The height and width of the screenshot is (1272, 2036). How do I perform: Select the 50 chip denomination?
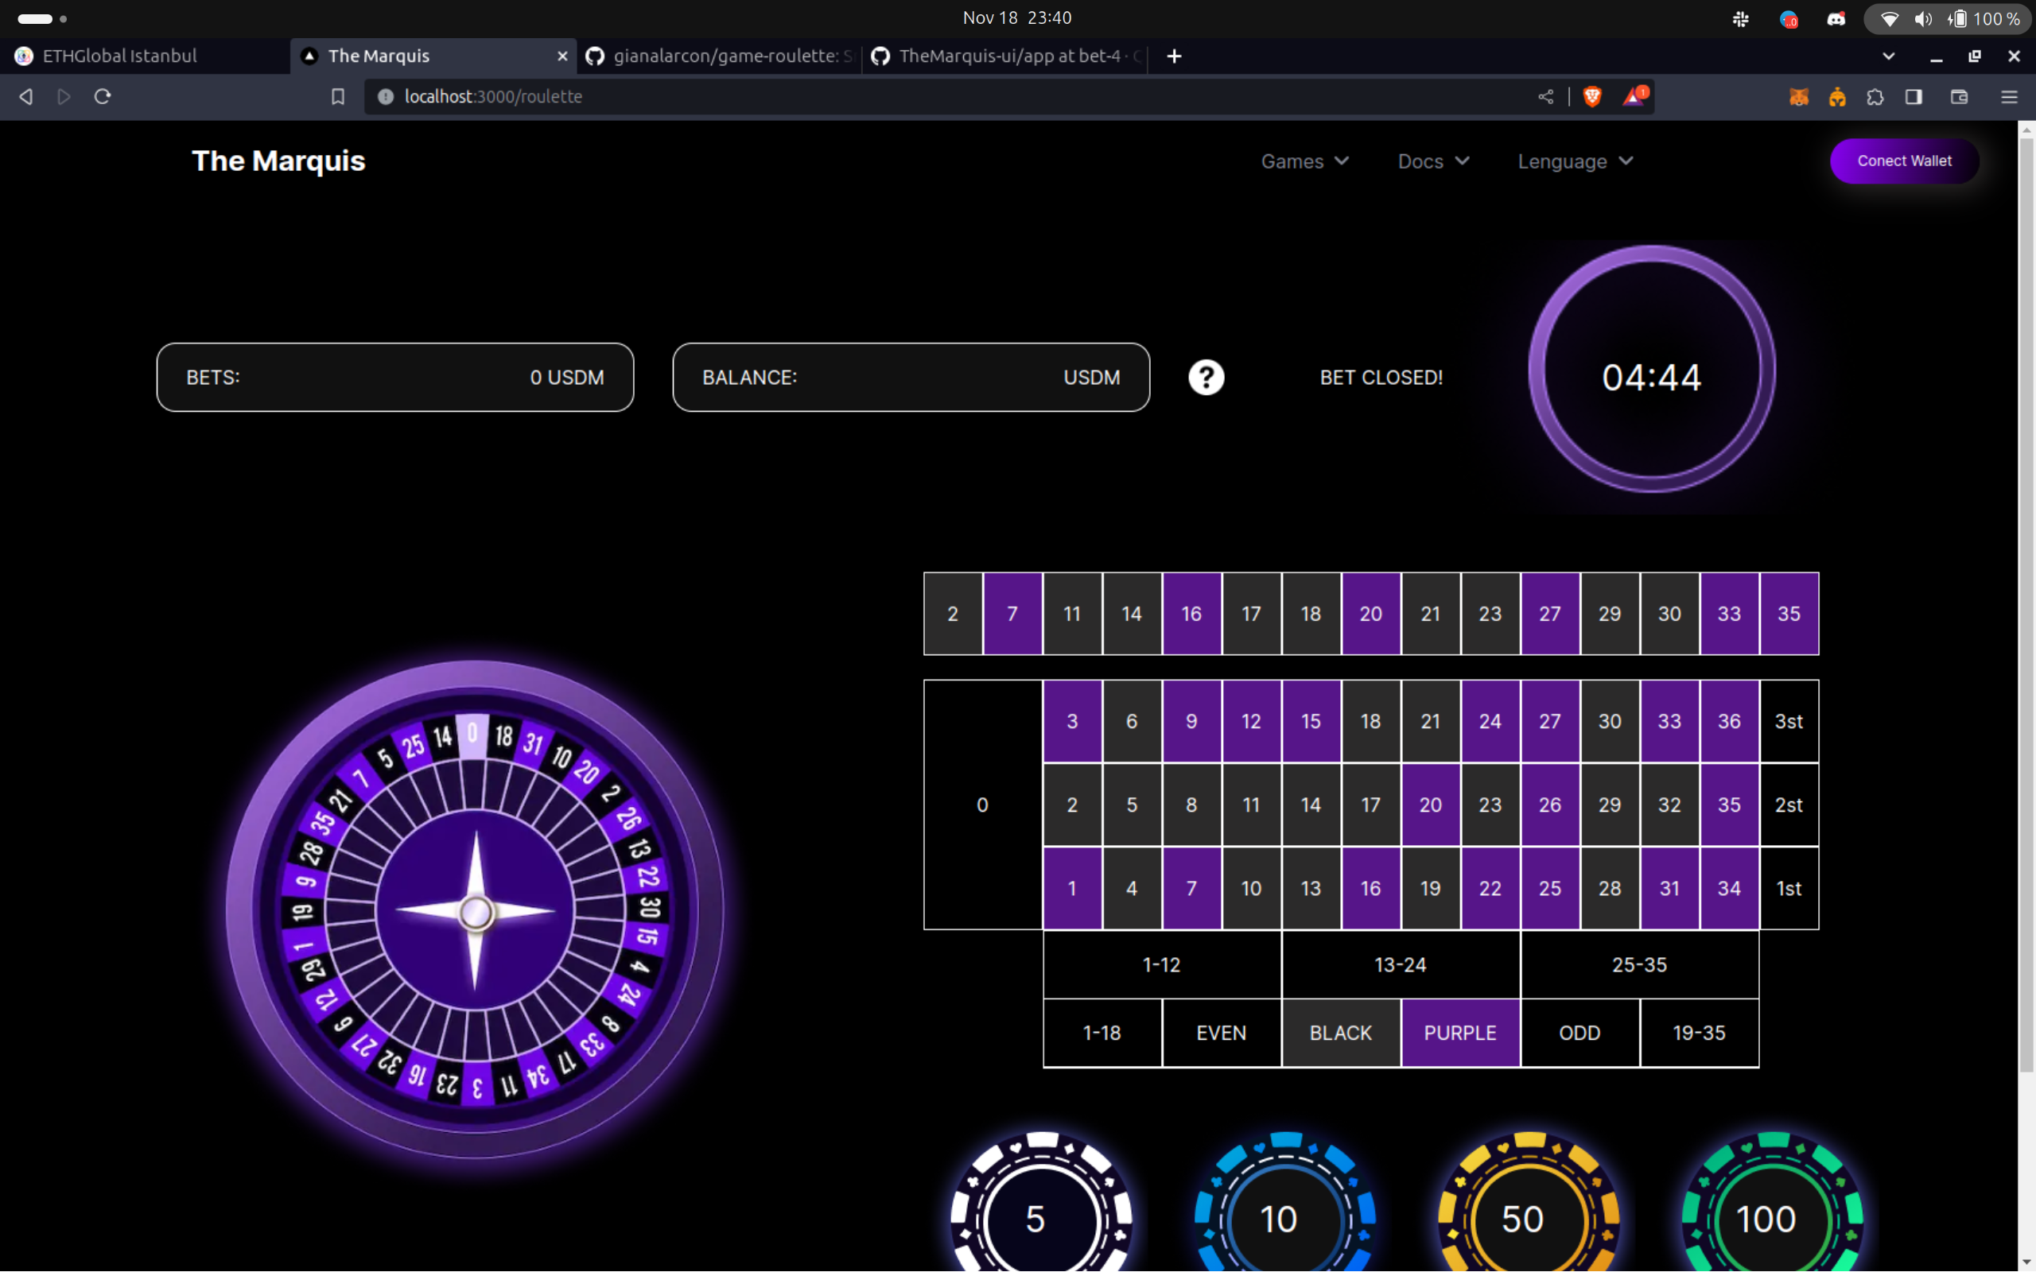[1521, 1203]
